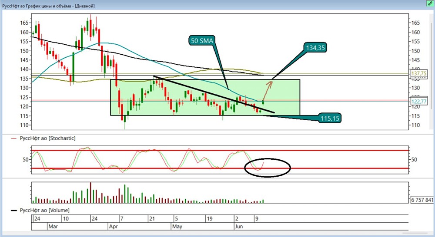Click the date '10' on the time axis
435x237 pixels.
point(66,219)
